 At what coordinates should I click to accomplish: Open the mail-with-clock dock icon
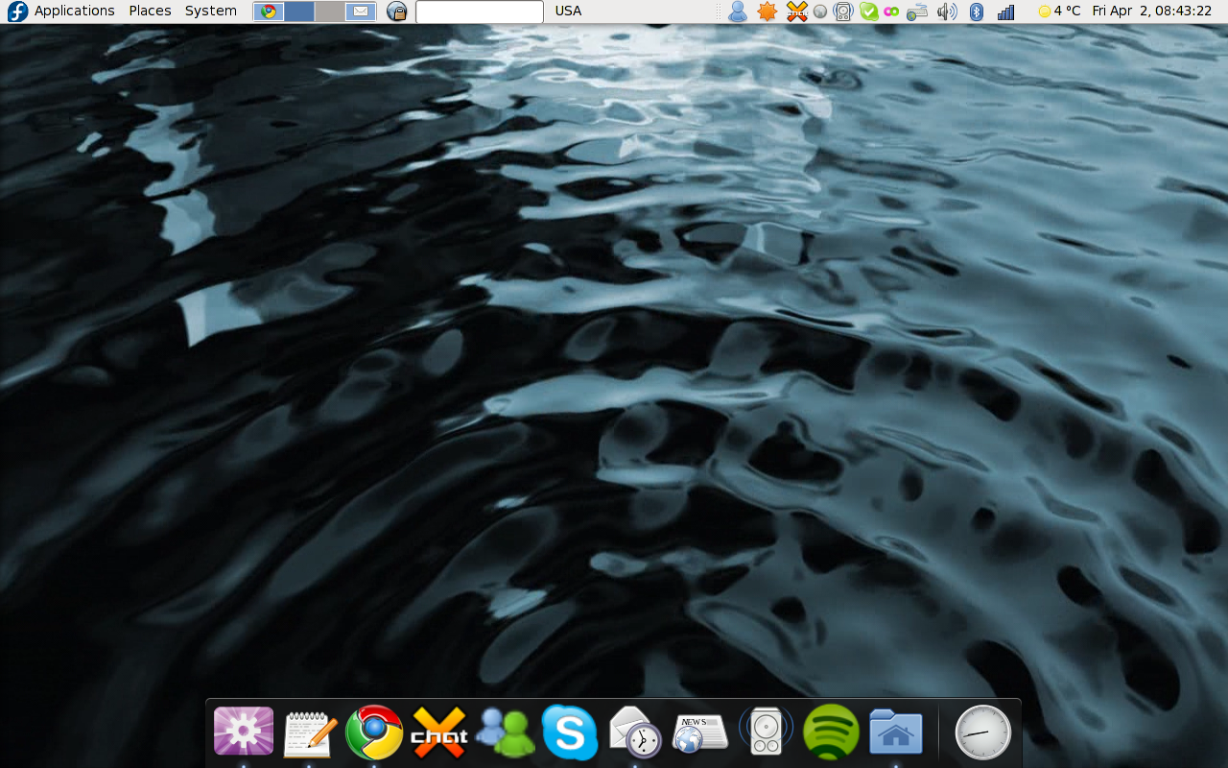(635, 732)
